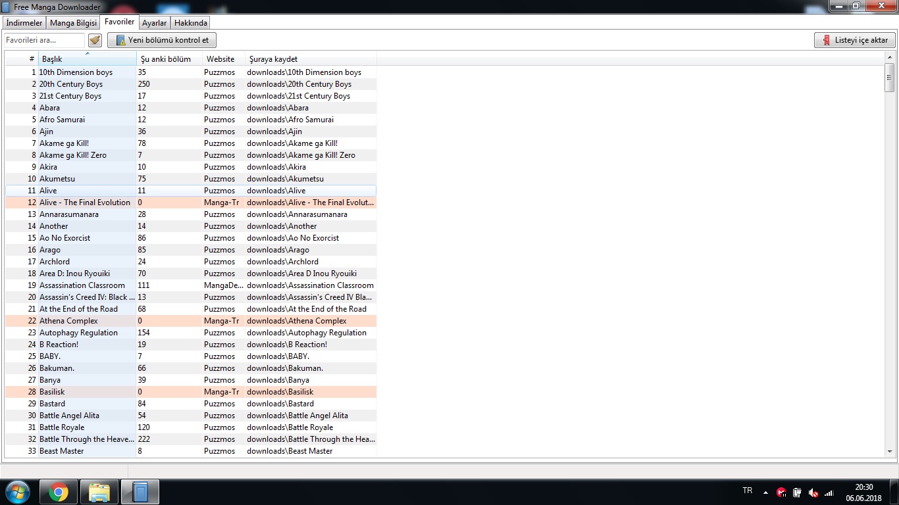The height and width of the screenshot is (505, 899).
Task: Select the Athena Complex title
Action: [x=68, y=321]
